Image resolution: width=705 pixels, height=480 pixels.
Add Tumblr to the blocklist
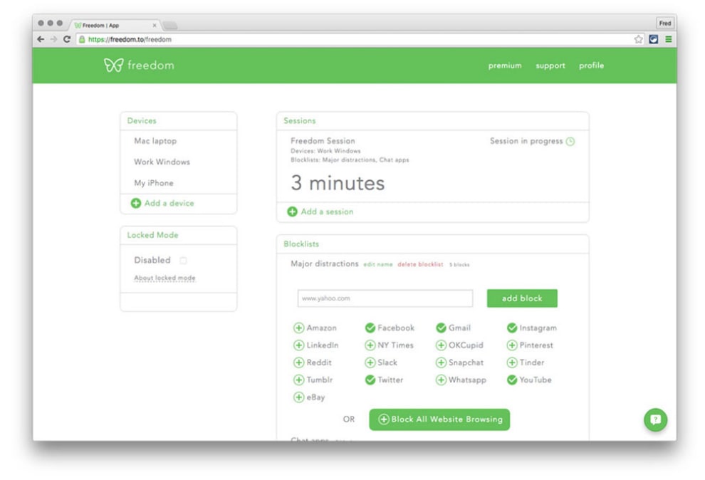(298, 380)
